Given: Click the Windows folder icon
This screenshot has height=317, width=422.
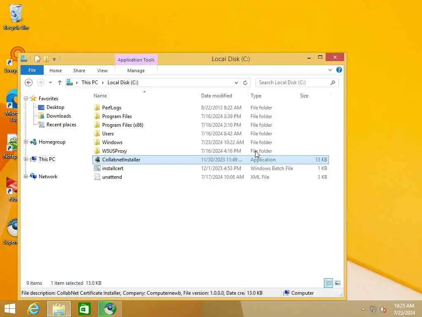Looking at the screenshot, I should pos(97,142).
